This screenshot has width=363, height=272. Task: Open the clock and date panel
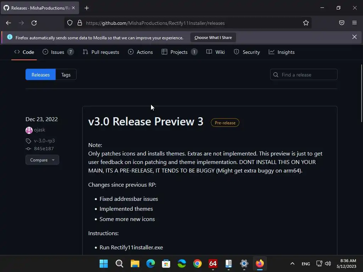click(x=346, y=263)
